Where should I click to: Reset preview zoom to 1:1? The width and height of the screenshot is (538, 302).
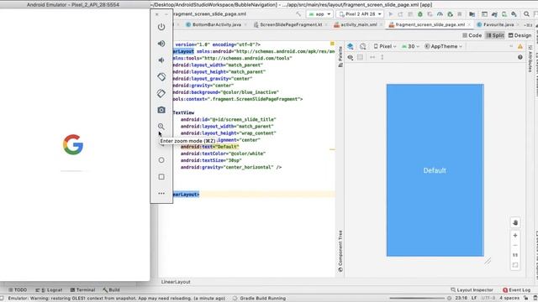coord(515,255)
